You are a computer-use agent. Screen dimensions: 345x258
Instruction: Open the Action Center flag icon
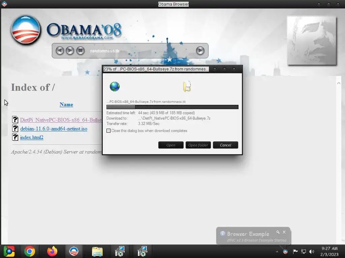coord(295,251)
